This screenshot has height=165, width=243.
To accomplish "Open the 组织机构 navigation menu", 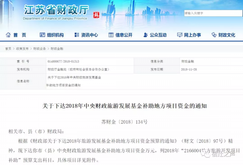I will (x=55, y=35).
